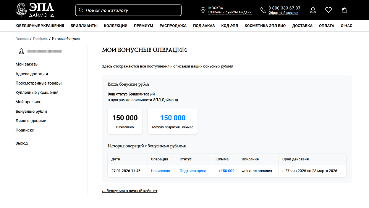Click the blurred user name in the sidebar
Viewport: 369px width, 208px height.
44,51
